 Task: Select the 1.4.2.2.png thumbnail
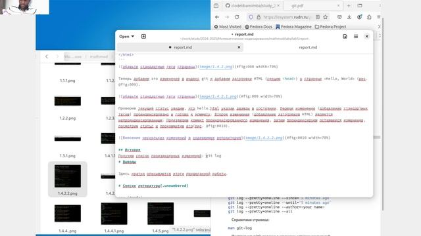68,176
